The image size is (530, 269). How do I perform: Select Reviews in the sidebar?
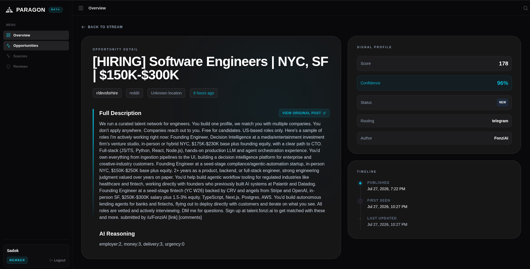coord(36,67)
